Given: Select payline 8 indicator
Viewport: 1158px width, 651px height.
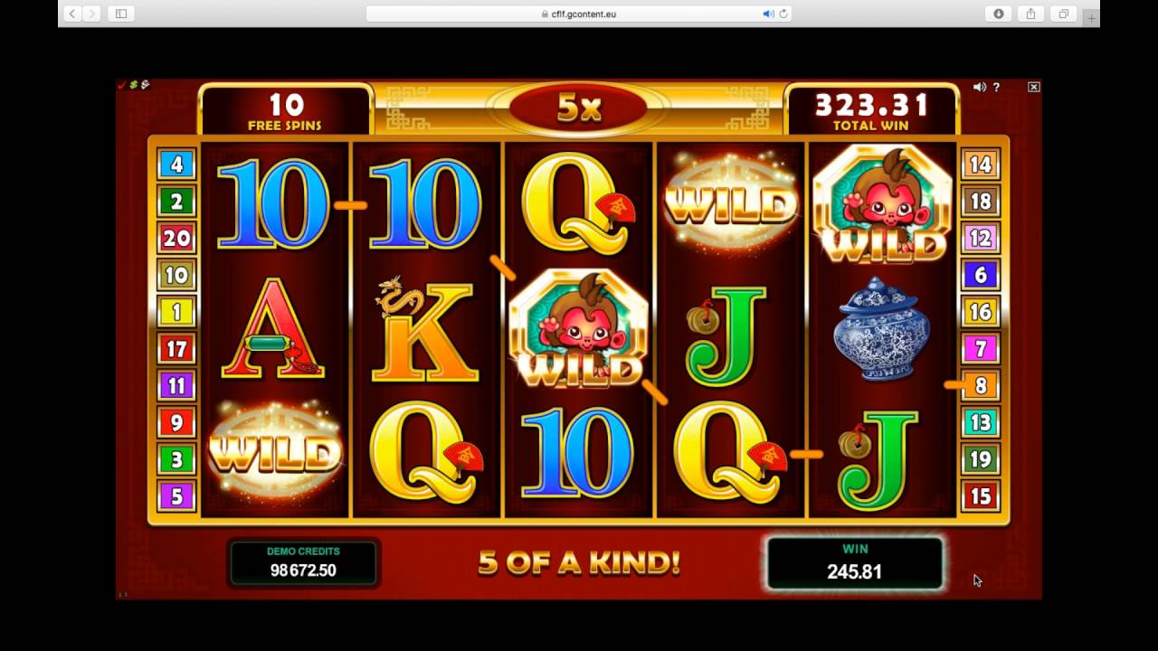Looking at the screenshot, I should pyautogui.click(x=981, y=386).
